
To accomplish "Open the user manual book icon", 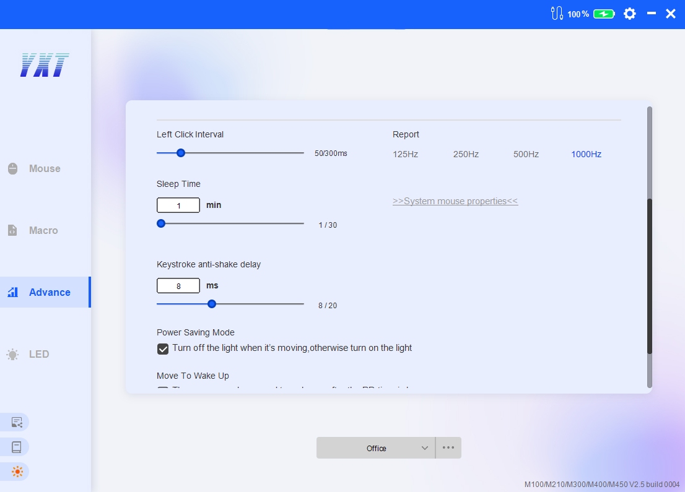I will point(17,447).
